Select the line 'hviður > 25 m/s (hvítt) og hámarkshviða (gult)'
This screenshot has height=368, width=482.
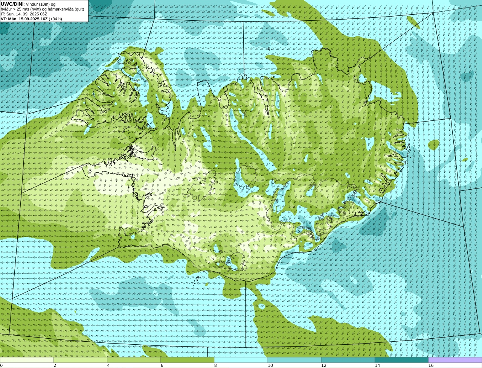point(42,9)
